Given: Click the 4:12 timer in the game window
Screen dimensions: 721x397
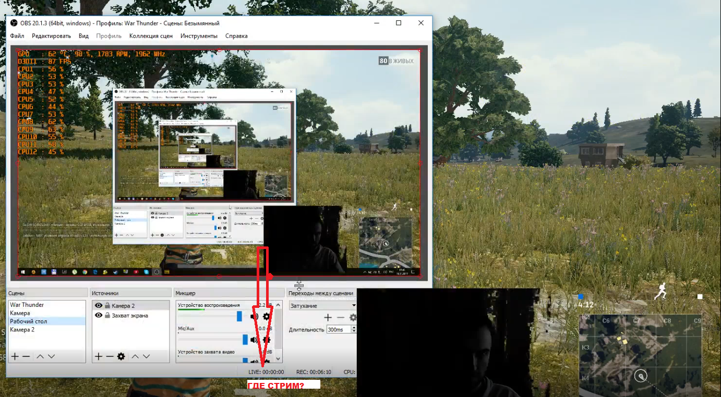Looking at the screenshot, I should click(x=586, y=304).
